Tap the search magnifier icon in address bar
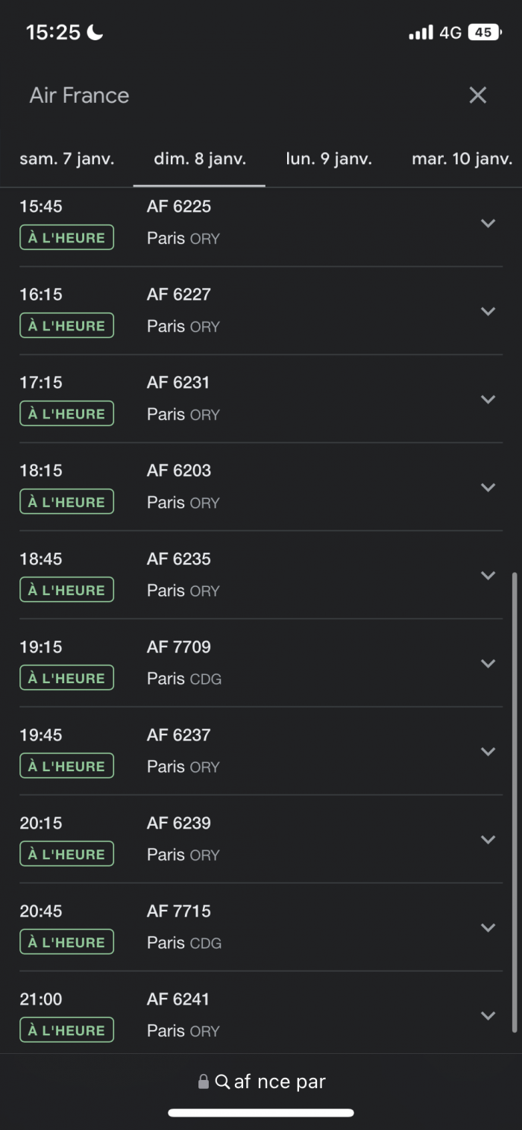Image resolution: width=522 pixels, height=1130 pixels. click(x=222, y=1082)
